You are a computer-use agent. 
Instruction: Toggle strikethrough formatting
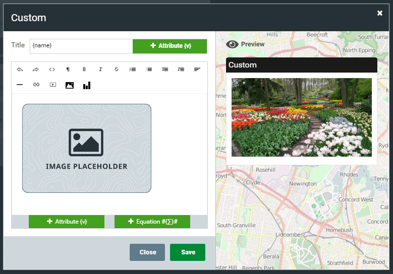click(117, 70)
